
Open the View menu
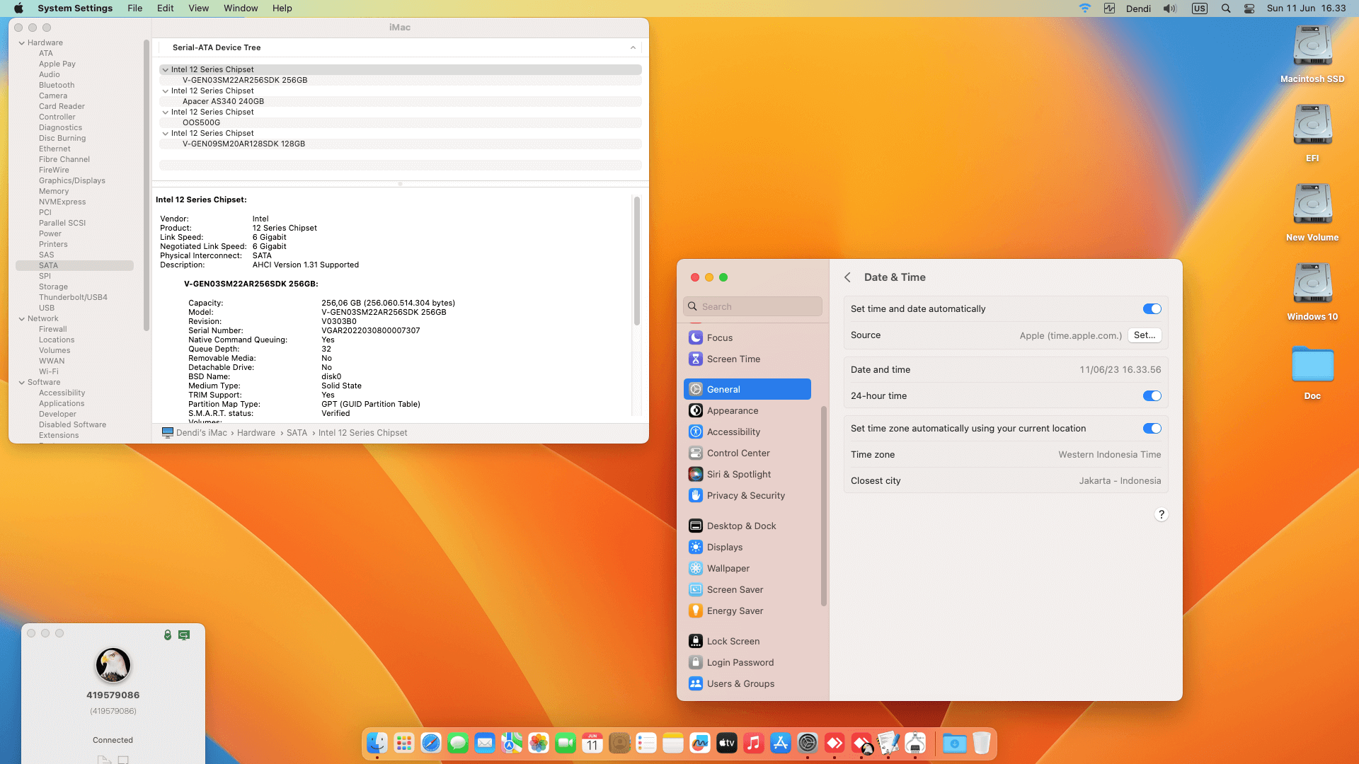point(199,8)
